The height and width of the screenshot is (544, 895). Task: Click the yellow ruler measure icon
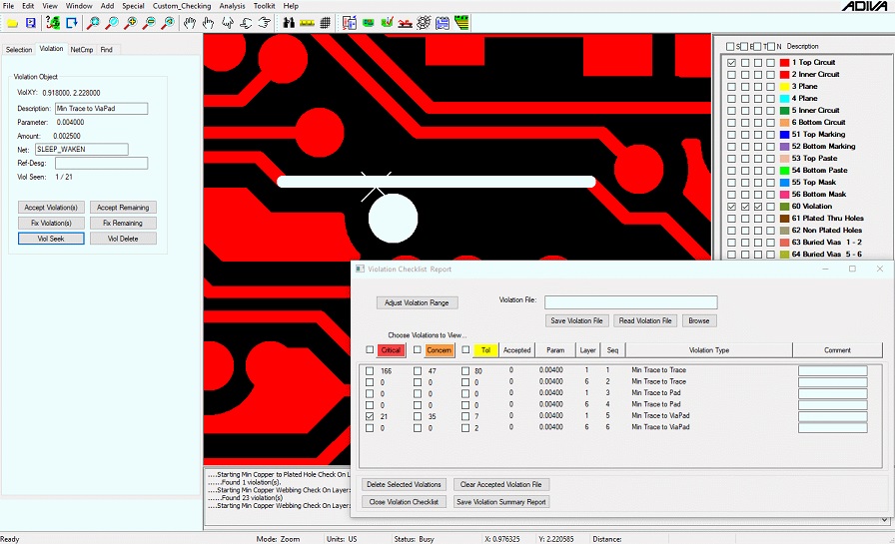(307, 23)
